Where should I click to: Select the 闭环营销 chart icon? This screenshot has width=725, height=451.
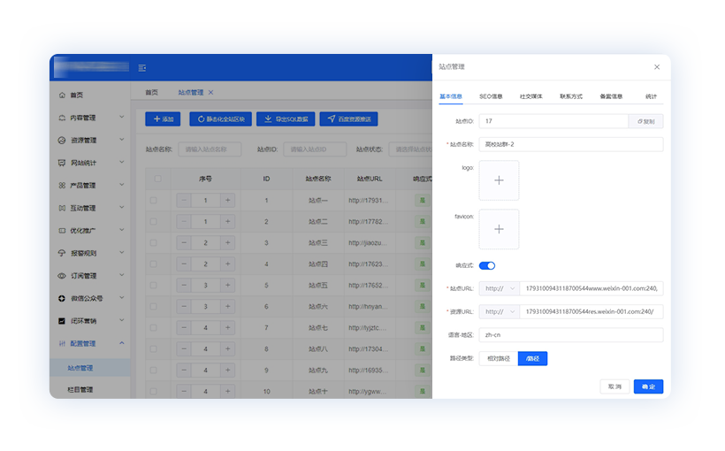(x=62, y=321)
